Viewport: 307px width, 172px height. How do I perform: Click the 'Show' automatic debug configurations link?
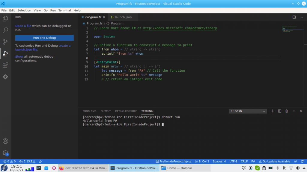tap(19, 56)
